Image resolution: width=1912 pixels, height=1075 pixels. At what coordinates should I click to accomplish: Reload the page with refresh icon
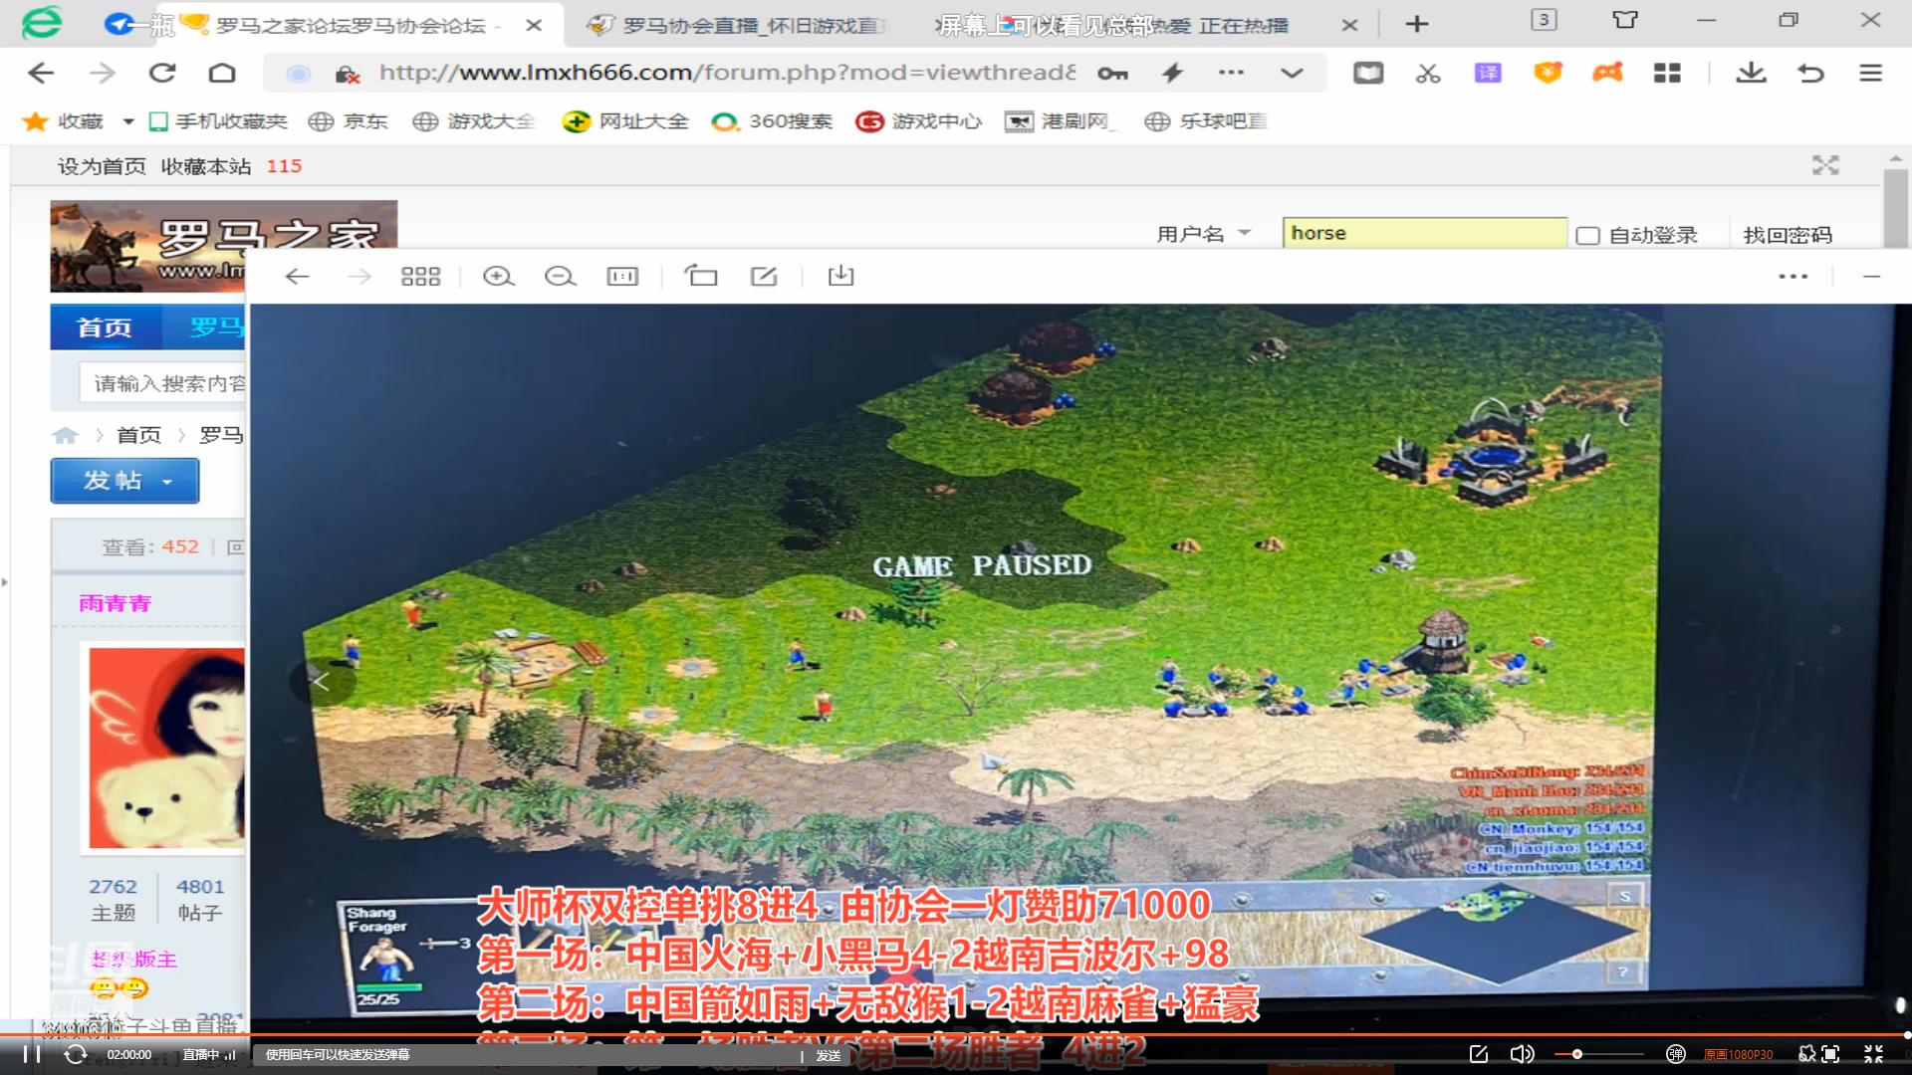tap(162, 73)
